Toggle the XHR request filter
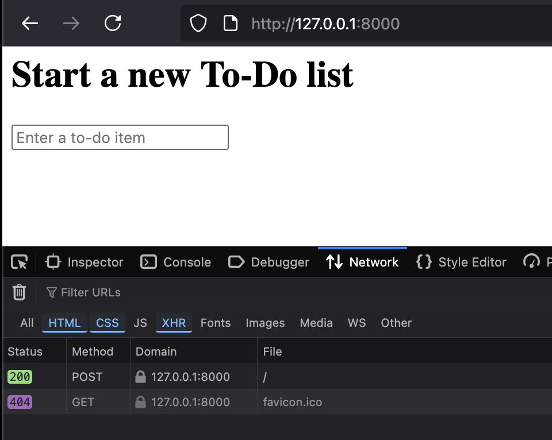552x440 pixels. pos(174,323)
